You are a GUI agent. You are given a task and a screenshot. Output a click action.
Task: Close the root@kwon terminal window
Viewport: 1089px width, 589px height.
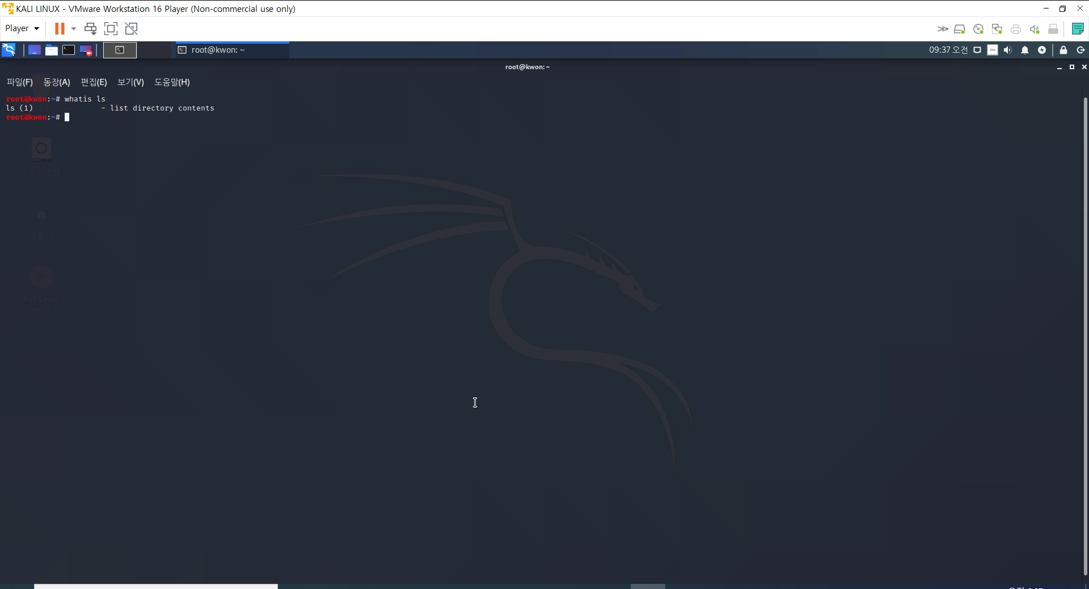click(1084, 67)
